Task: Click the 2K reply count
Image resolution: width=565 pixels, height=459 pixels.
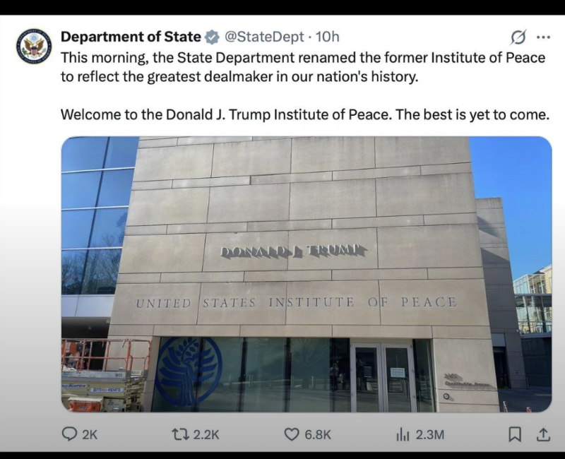Action: (x=90, y=435)
